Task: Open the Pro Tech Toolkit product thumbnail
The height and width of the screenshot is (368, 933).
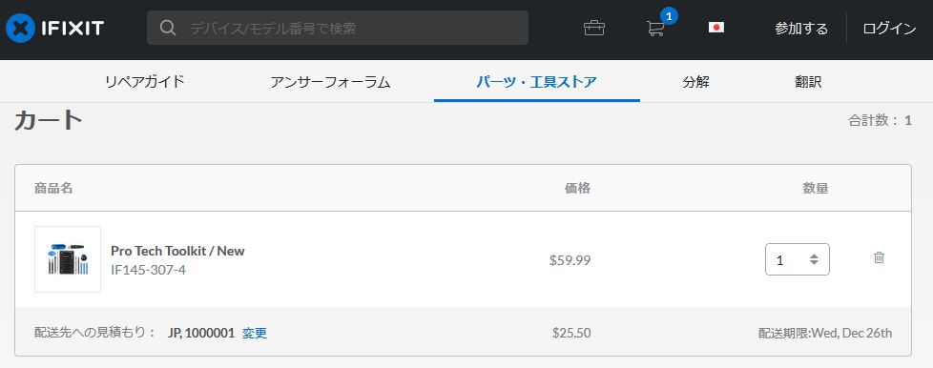Action: coord(68,259)
